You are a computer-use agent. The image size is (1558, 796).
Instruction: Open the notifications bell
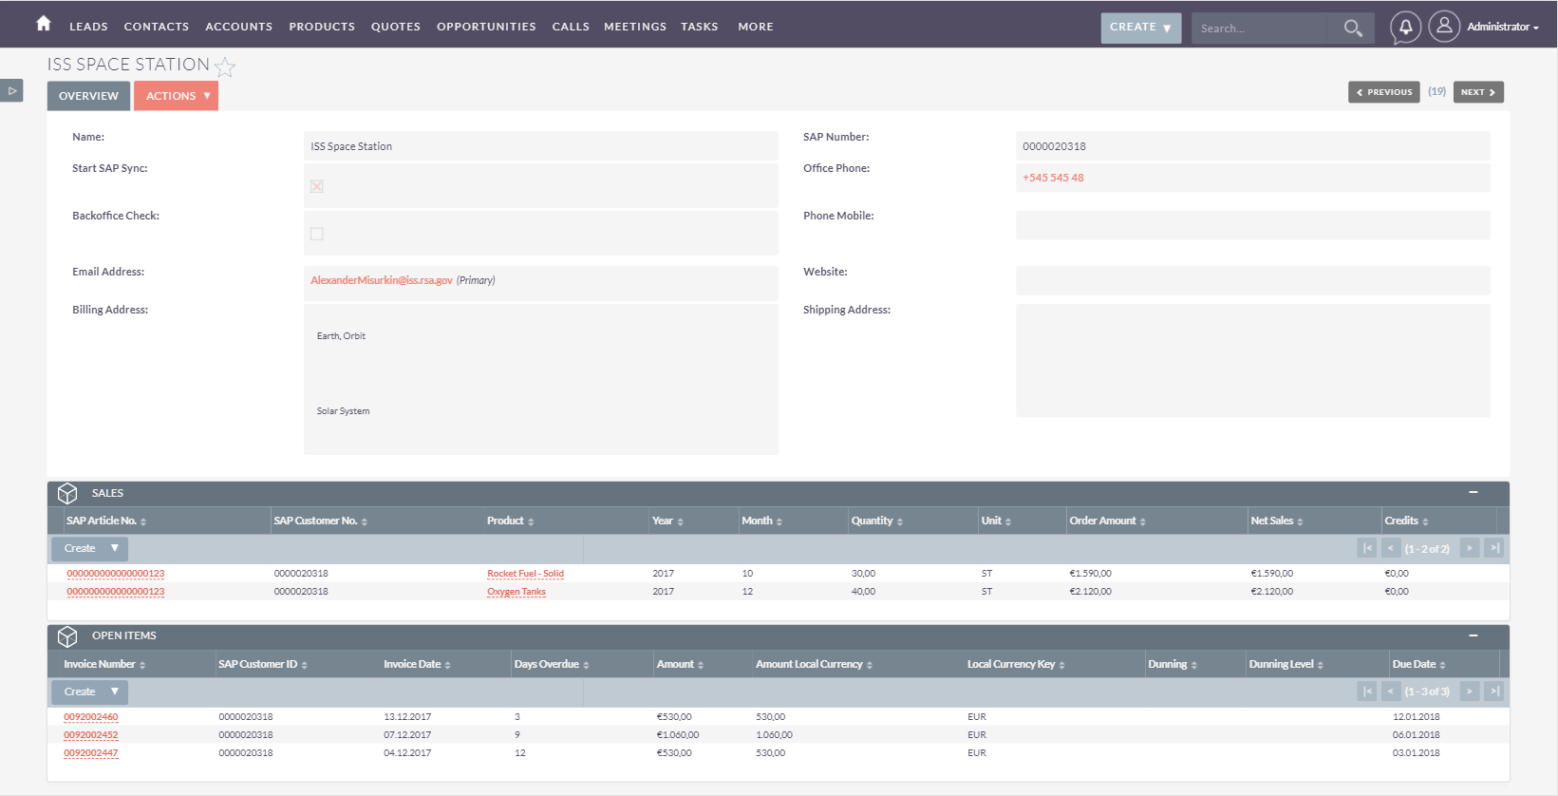click(1405, 27)
